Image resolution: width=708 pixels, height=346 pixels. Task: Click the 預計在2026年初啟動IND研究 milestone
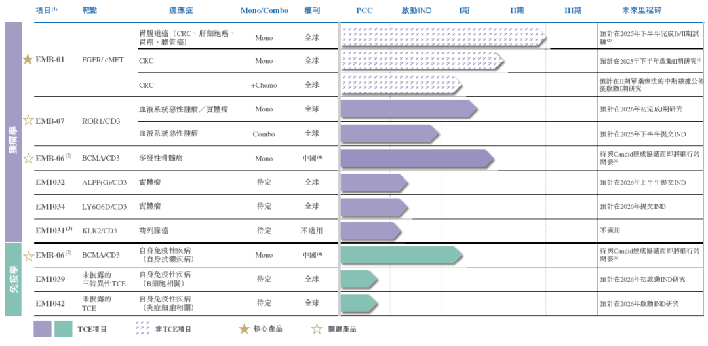pyautogui.click(x=642, y=279)
